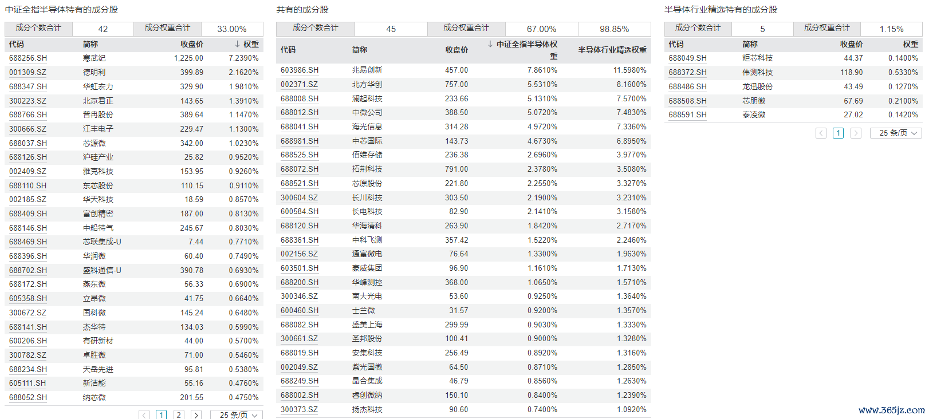Screen dimensions: 929x419
Task: Open stock code 688591.SH link
Action: point(687,115)
